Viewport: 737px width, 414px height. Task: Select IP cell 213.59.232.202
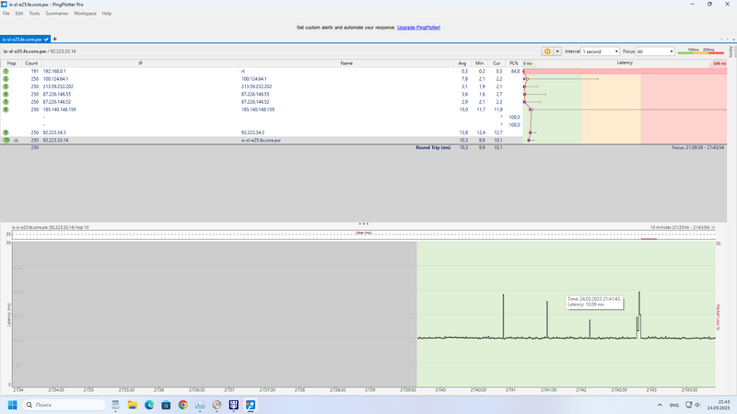pyautogui.click(x=58, y=86)
